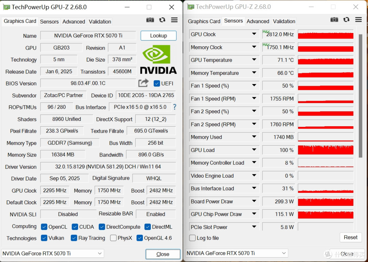
Task: Click the Reset button in Sensors window
Action: 351,238
